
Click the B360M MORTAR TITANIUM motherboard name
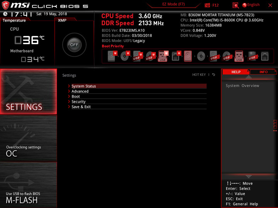click(x=221, y=15)
